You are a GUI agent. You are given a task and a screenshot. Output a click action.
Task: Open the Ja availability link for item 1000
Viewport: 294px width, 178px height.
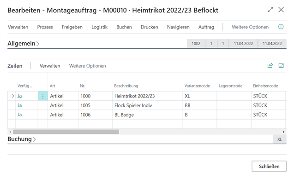[x=20, y=96]
